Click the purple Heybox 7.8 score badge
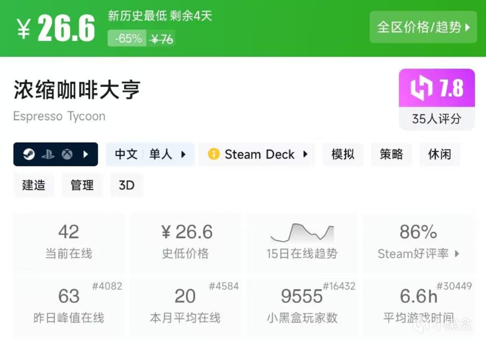The image size is (486, 342). pos(436,88)
